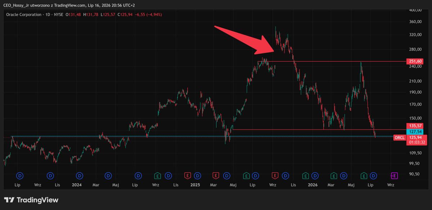432x210 pixels.
Task: Click the 240,00 price axis value
Action: click(415, 66)
